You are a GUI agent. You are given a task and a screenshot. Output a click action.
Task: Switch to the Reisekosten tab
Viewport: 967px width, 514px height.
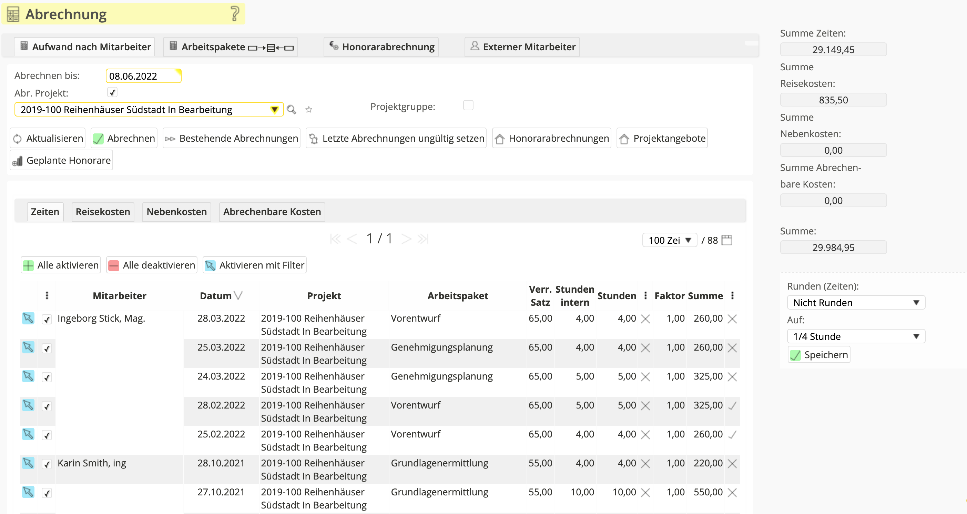[103, 212]
